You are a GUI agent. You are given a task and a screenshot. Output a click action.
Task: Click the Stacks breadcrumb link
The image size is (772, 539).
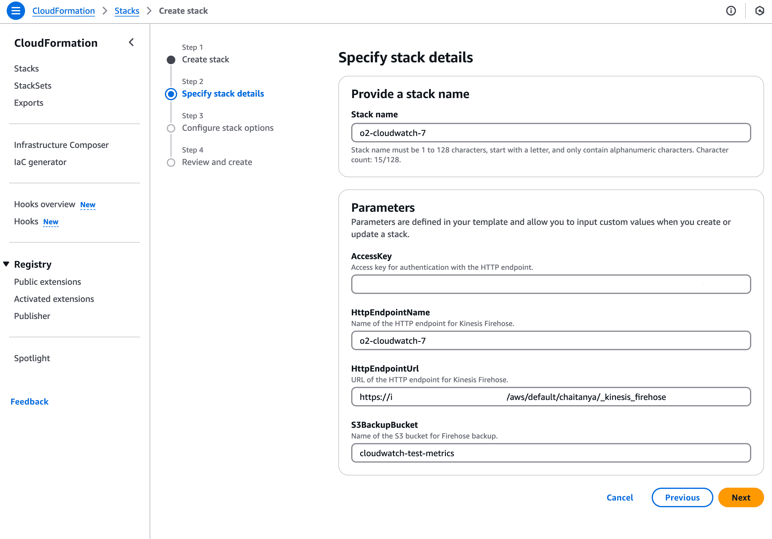(127, 11)
